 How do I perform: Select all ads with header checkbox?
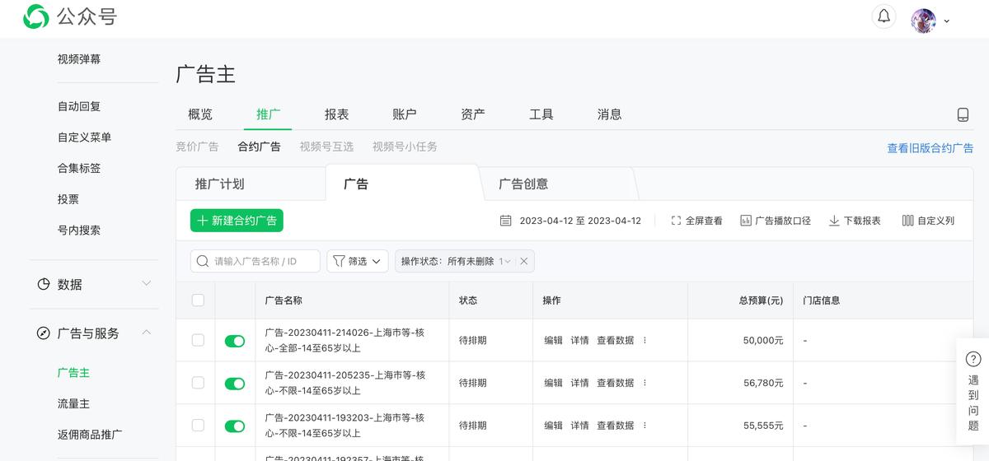coord(198,300)
